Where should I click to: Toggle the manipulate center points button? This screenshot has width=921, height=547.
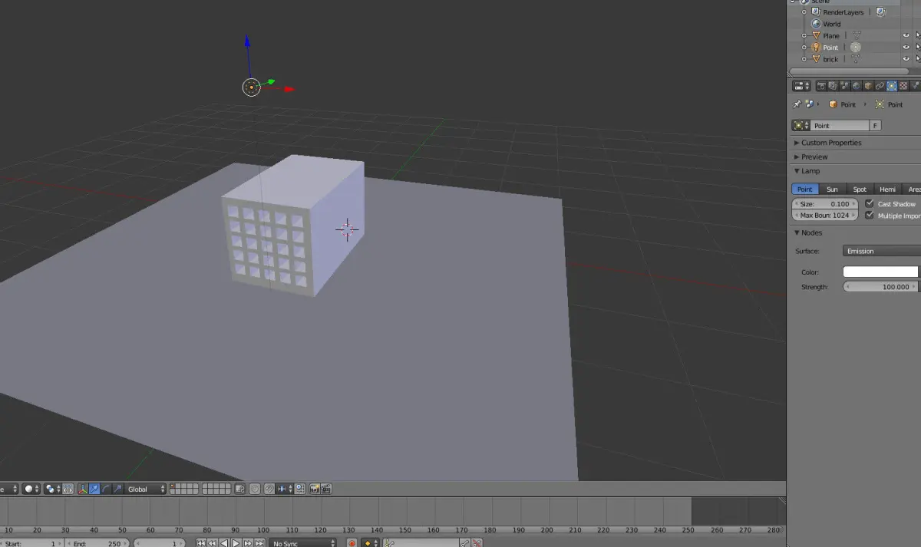click(x=68, y=489)
